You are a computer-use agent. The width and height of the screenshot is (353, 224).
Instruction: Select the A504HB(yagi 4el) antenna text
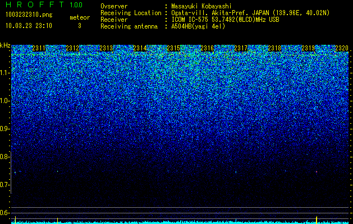(198, 26)
